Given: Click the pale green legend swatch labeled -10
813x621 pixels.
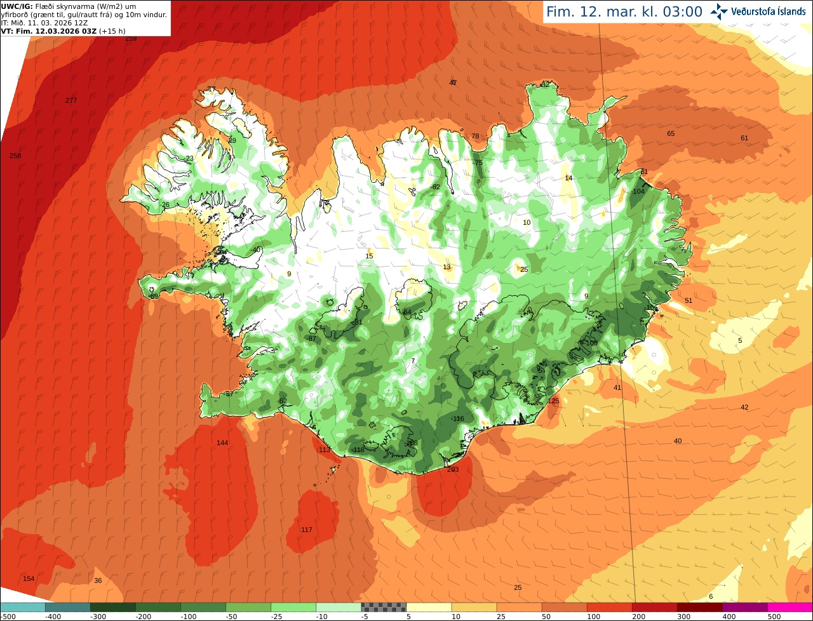Looking at the screenshot, I should (x=338, y=607).
